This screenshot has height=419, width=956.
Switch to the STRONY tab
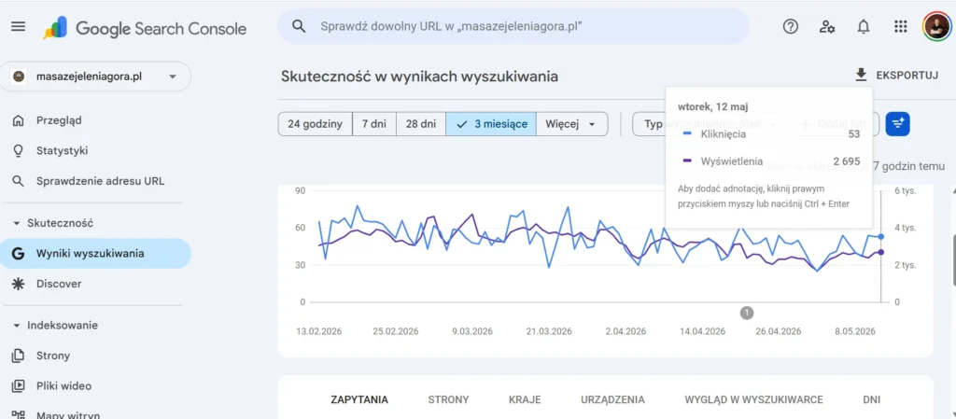click(448, 400)
